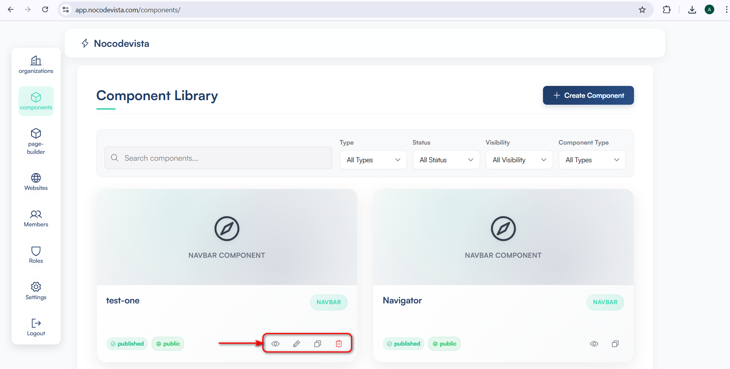Navigate to Websites in the sidebar
Image resolution: width=730 pixels, height=369 pixels.
click(x=36, y=182)
